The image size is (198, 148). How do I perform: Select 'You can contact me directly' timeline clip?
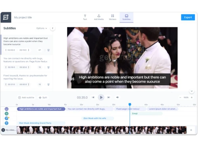pos(89,109)
